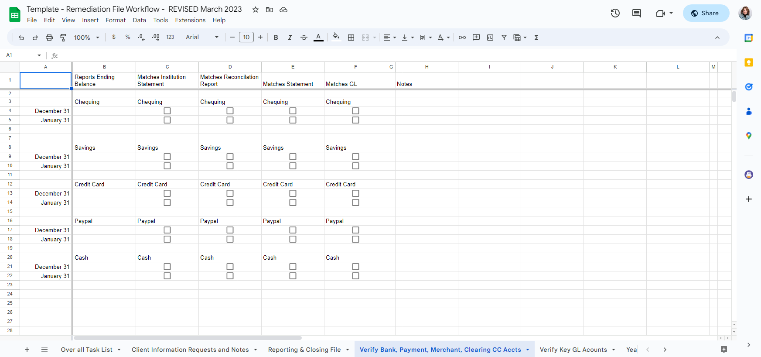Create a filter with funnel icon
This screenshot has width=761, height=357.
[x=504, y=38]
